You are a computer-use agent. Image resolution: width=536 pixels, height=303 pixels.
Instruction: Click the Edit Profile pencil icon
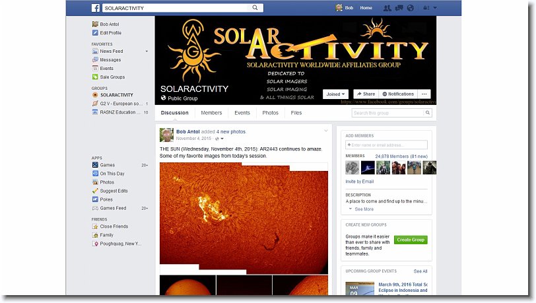(95, 33)
